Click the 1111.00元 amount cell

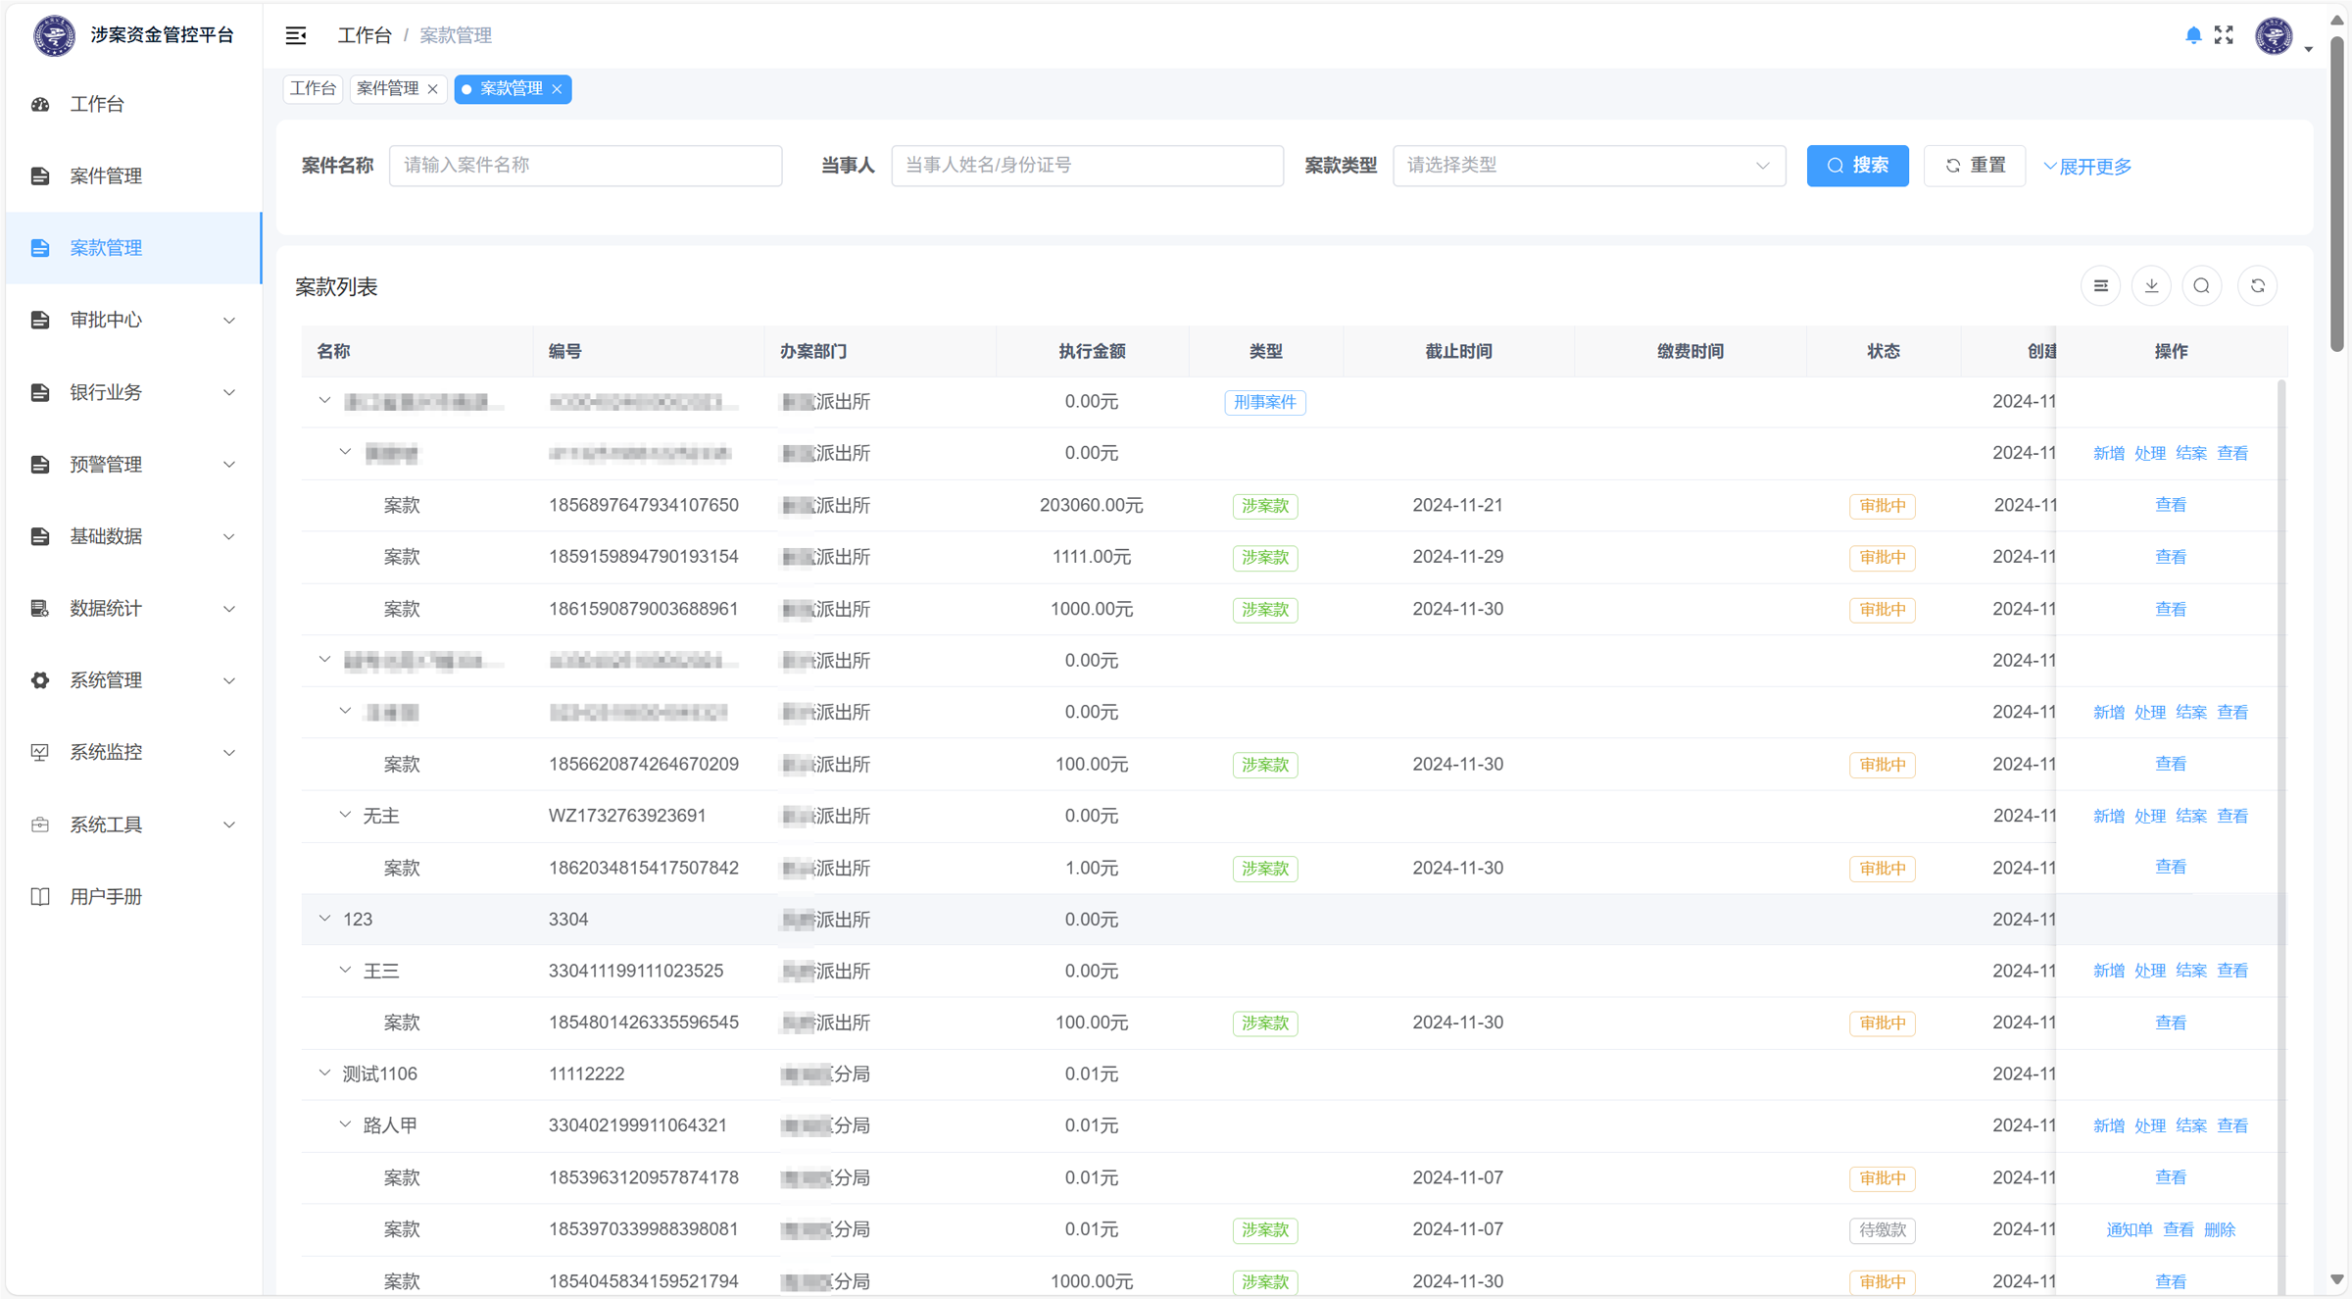pos(1092,557)
